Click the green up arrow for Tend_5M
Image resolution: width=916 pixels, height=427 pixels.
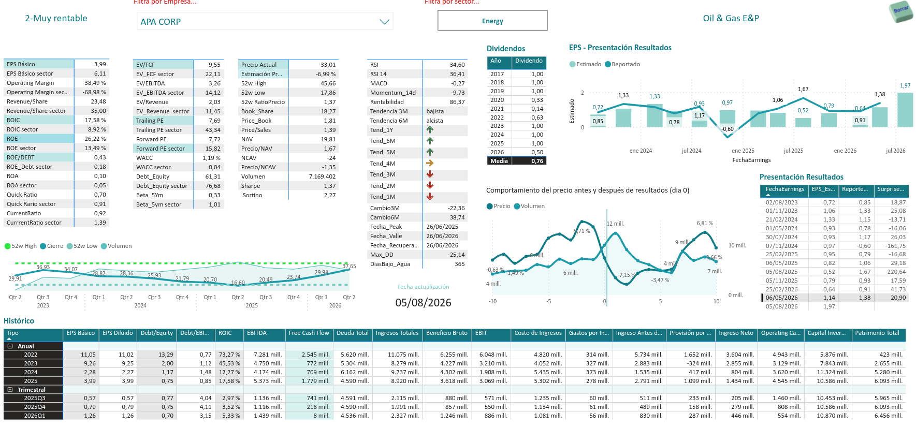pyautogui.click(x=430, y=152)
